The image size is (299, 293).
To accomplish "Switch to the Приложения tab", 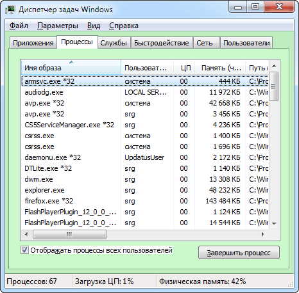I will 33,43.
